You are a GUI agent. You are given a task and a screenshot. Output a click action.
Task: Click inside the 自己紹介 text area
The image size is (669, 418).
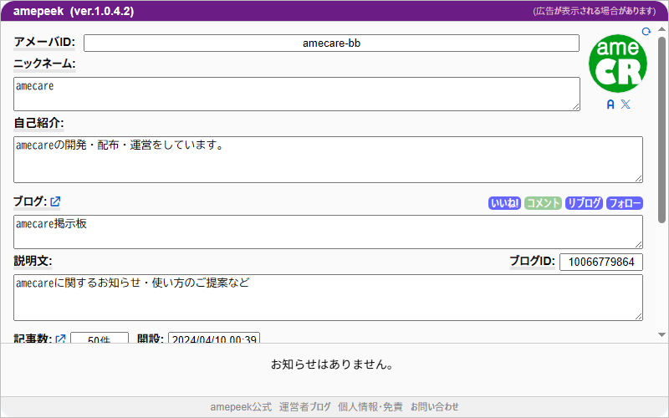pyautogui.click(x=328, y=160)
